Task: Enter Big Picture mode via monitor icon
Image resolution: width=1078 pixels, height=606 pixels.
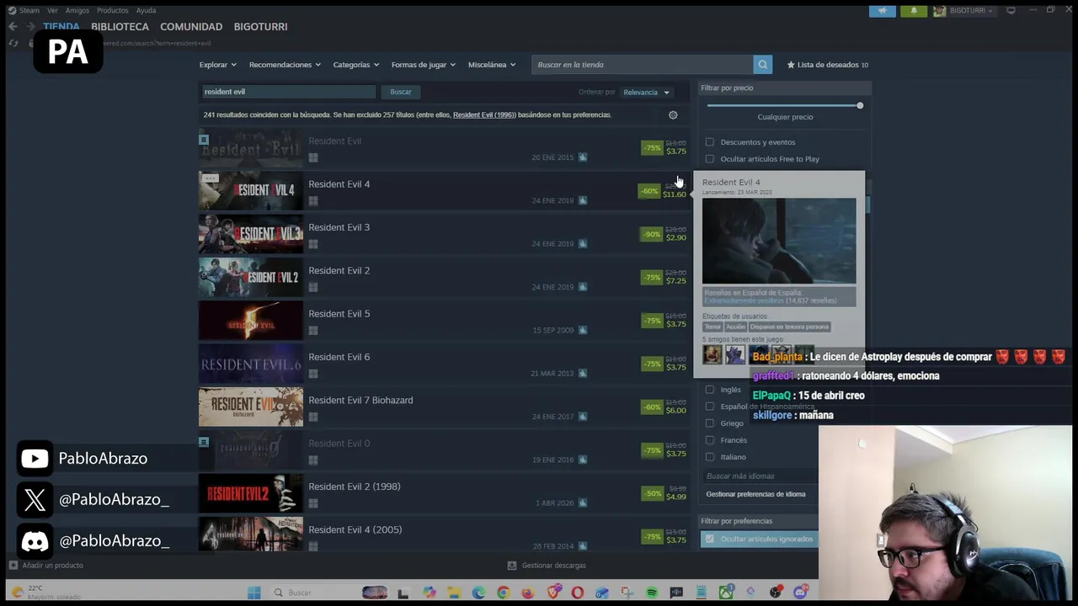Action: (x=1011, y=10)
